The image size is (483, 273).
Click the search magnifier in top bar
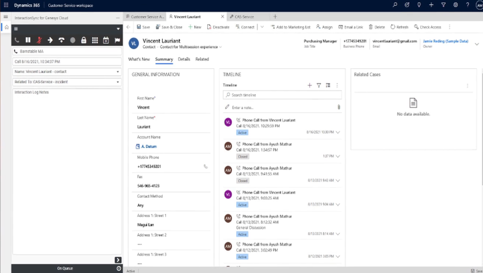coord(395,5)
